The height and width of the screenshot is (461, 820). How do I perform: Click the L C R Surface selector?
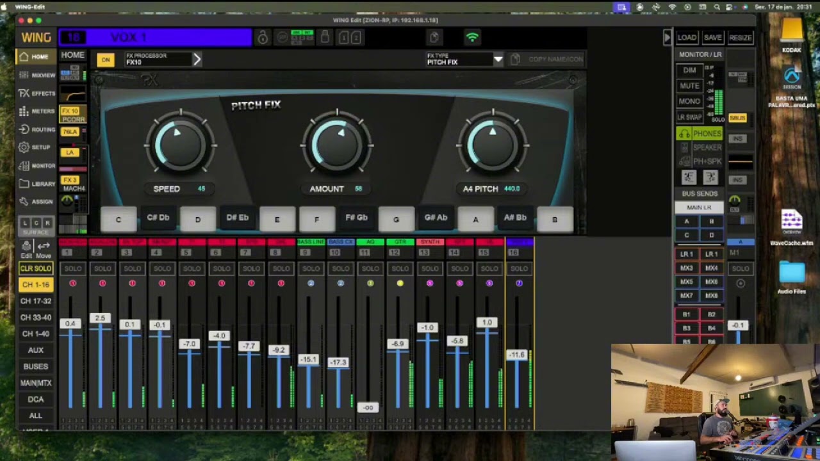(x=35, y=225)
